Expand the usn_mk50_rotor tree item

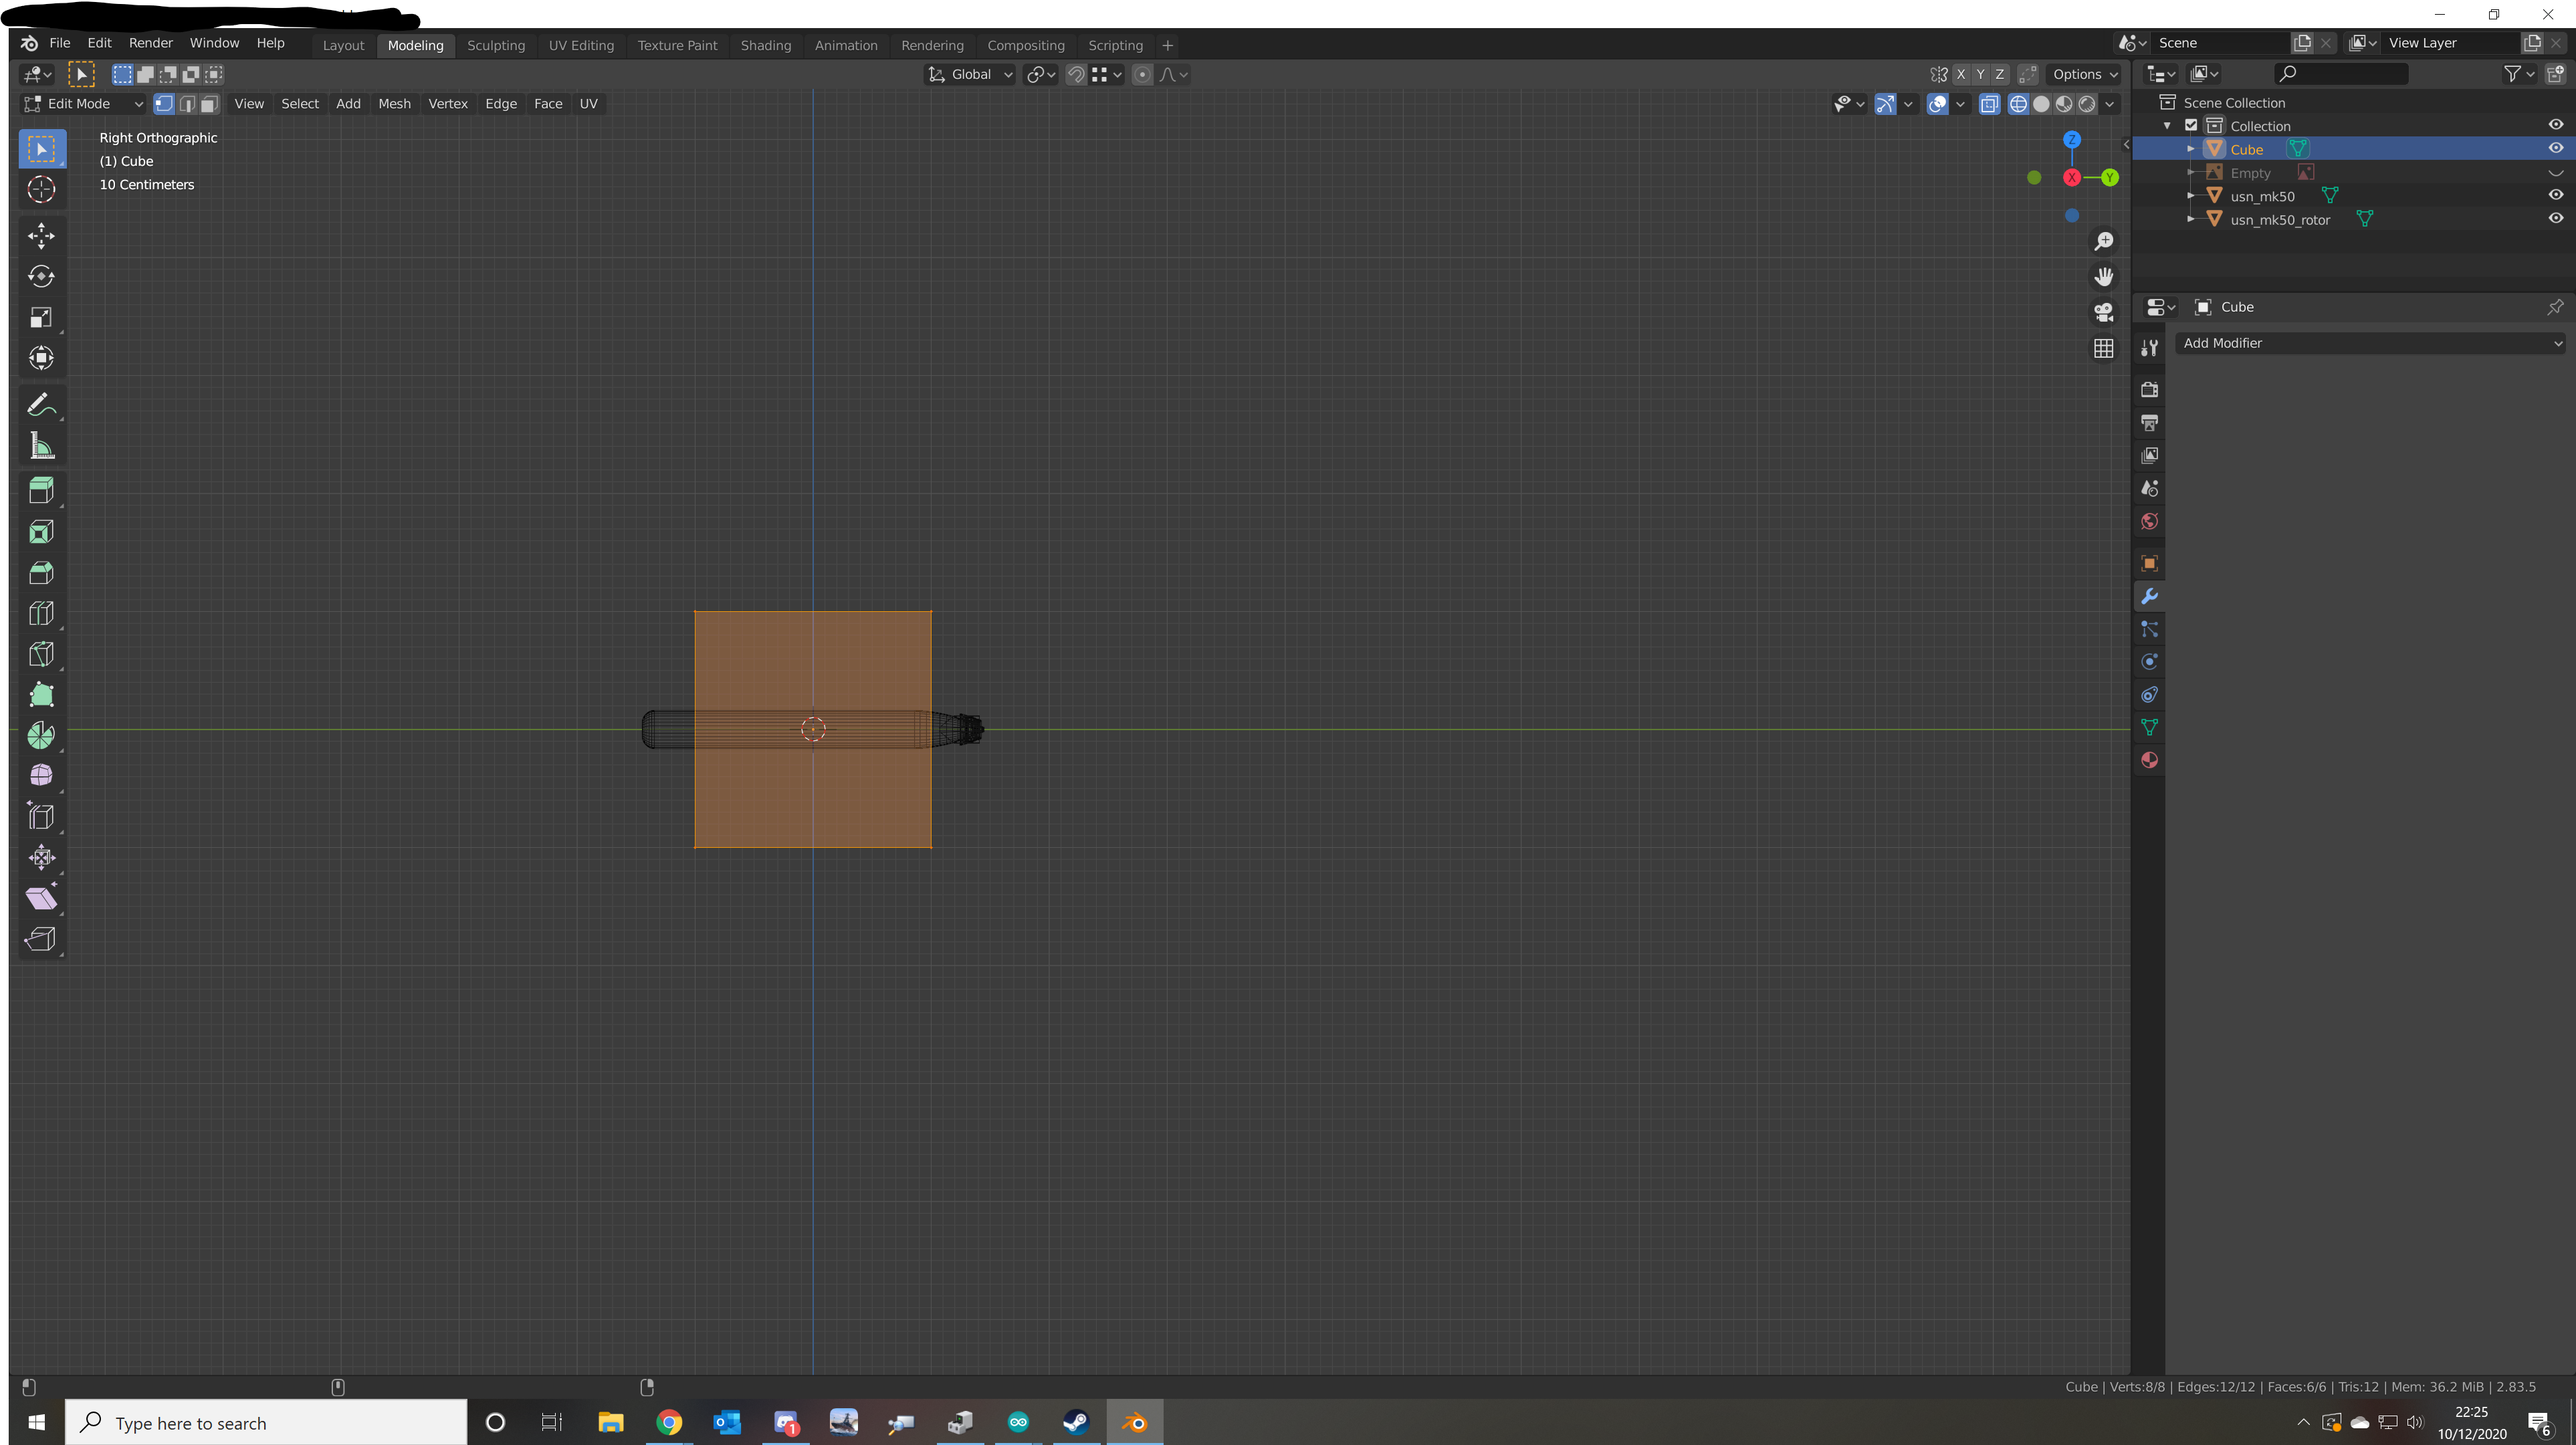point(2191,219)
